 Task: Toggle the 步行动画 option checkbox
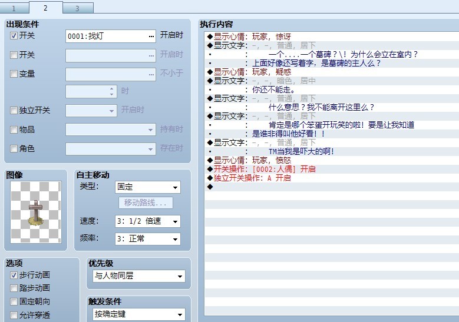pyautogui.click(x=14, y=275)
